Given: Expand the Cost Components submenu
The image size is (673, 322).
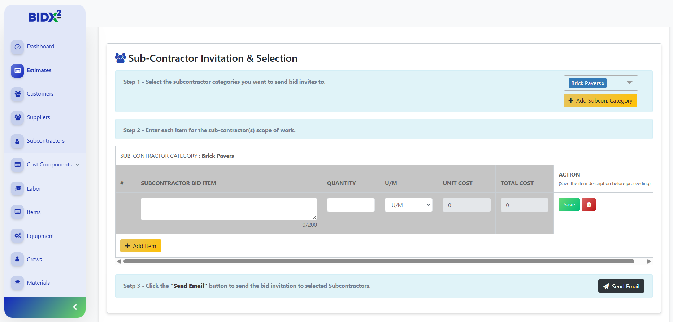Looking at the screenshot, I should (x=77, y=165).
